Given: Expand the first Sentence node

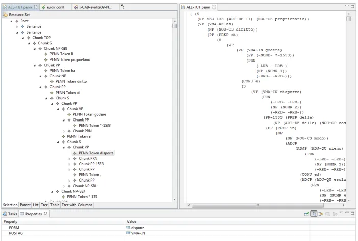Looking at the screenshot, I should tap(17, 27).
